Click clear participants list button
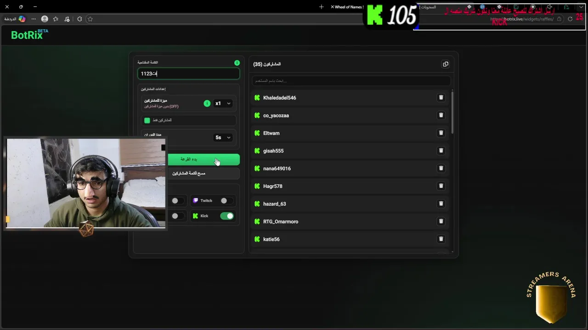This screenshot has height=330, width=588. [188, 173]
